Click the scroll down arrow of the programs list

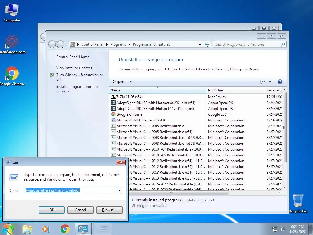[x=285, y=188]
